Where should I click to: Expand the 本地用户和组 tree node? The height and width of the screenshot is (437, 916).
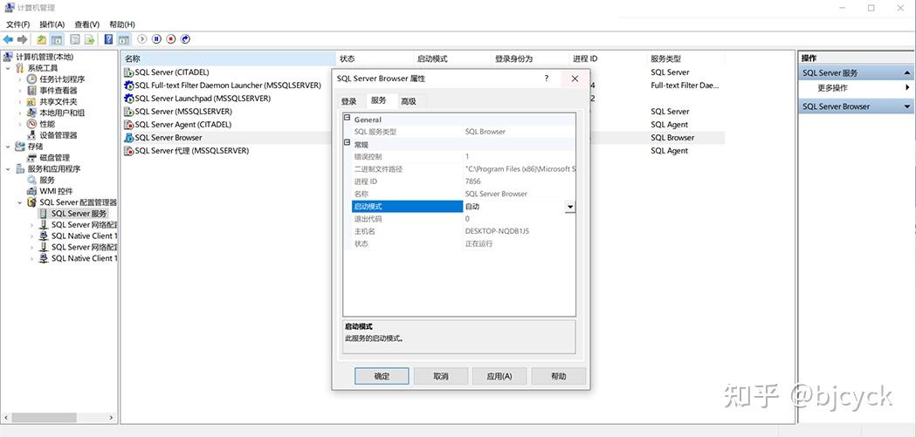point(20,113)
